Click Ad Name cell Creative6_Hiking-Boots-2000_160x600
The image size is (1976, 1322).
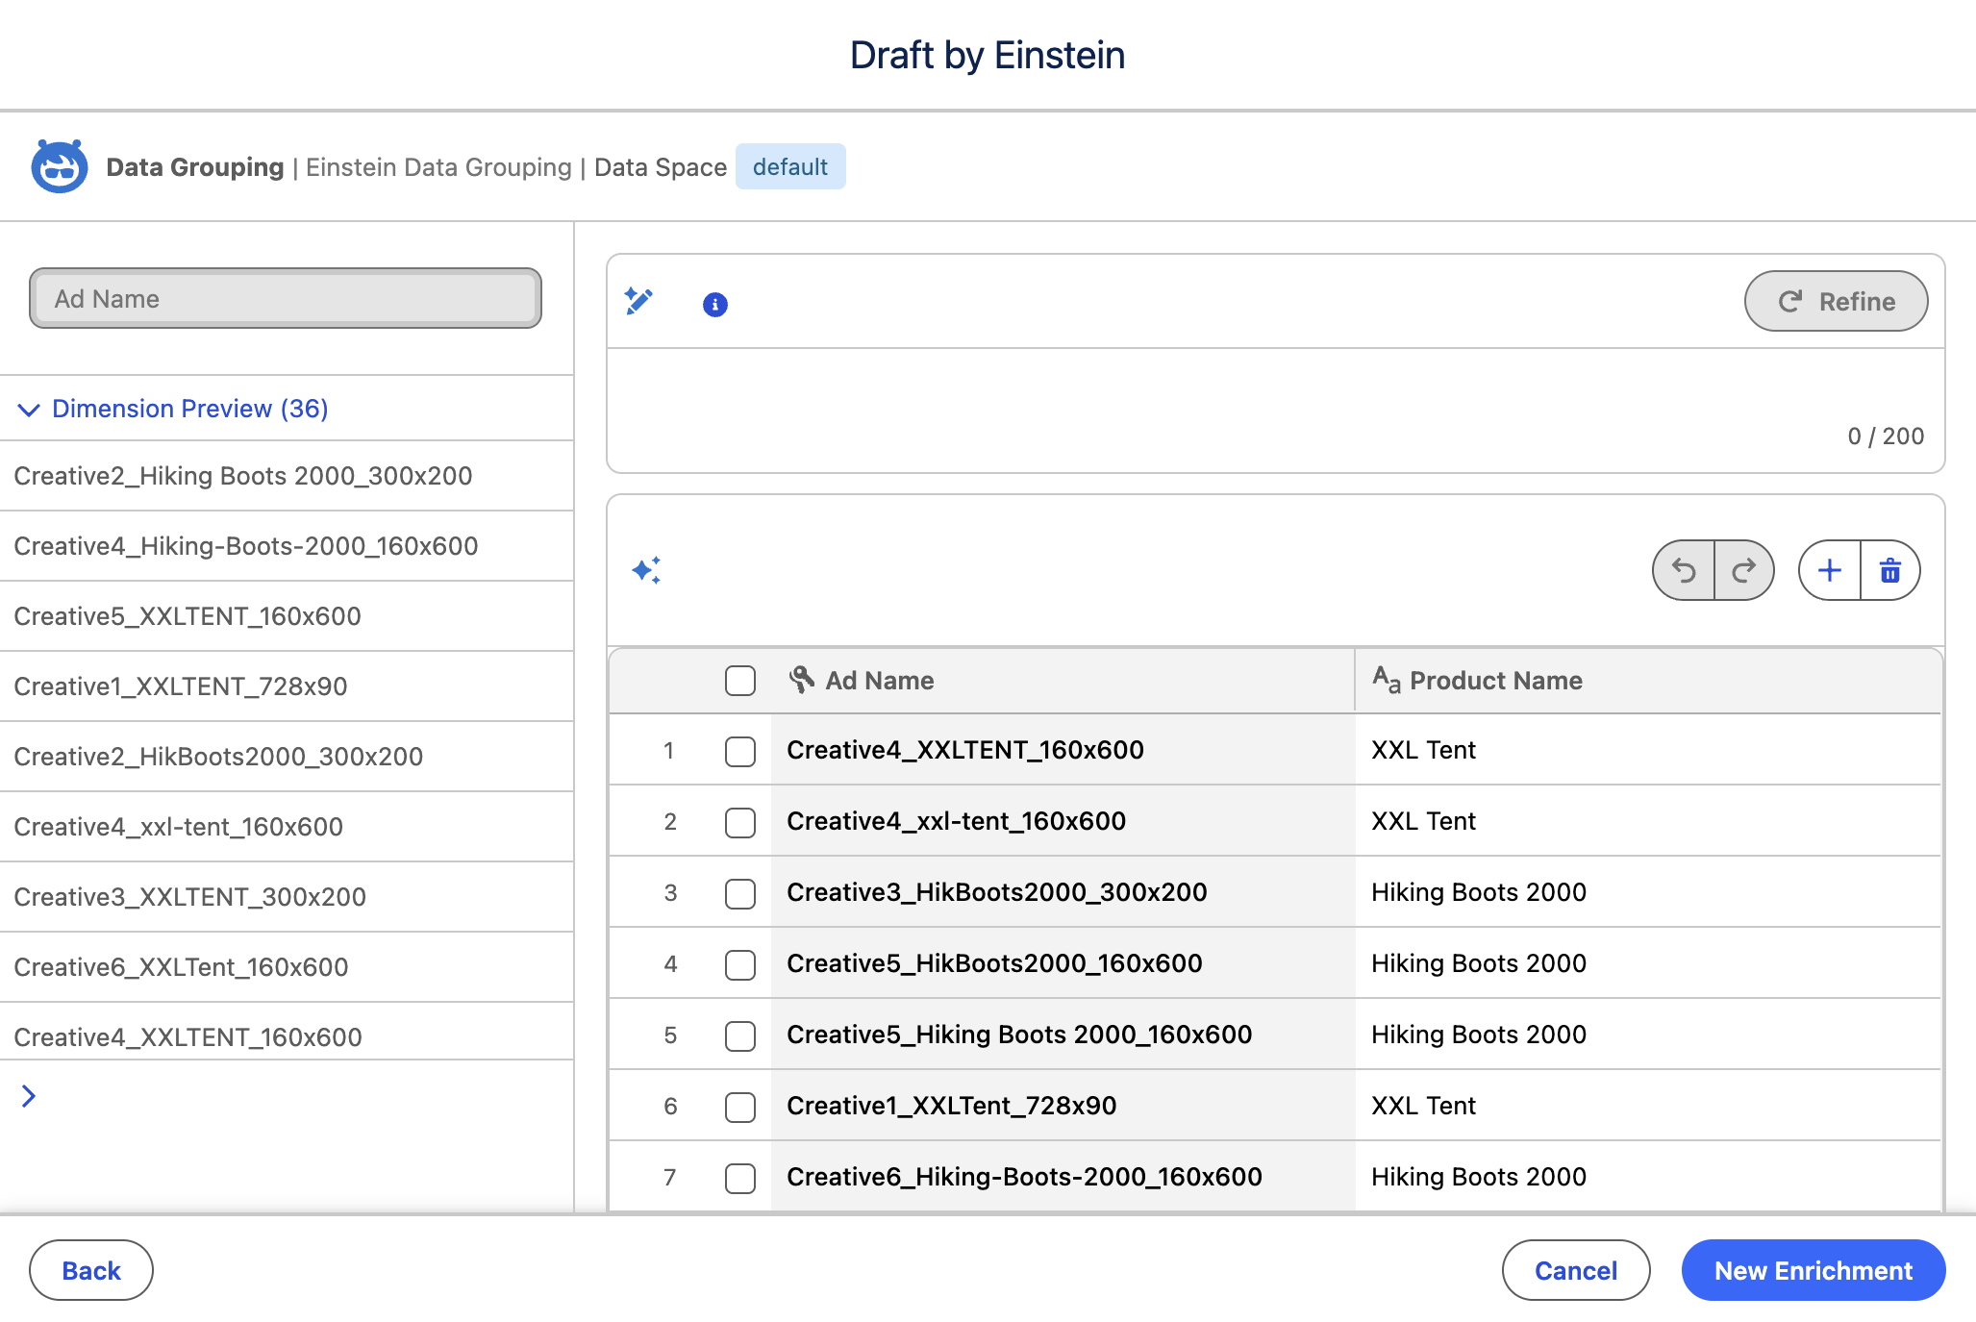pos(1063,1177)
